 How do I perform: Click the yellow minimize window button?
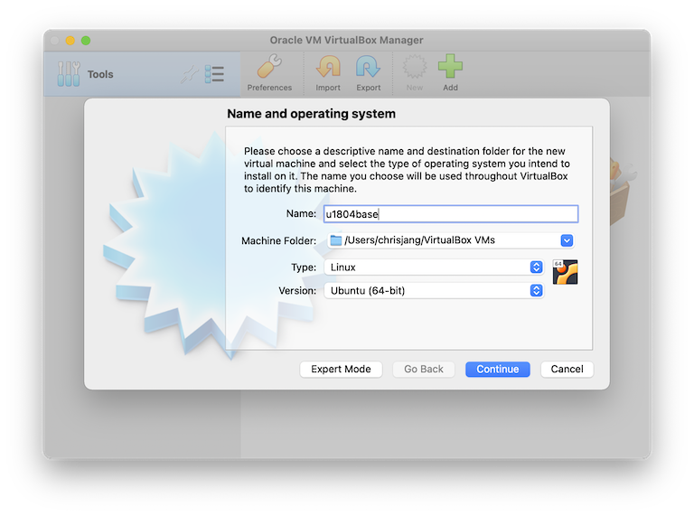click(x=70, y=41)
